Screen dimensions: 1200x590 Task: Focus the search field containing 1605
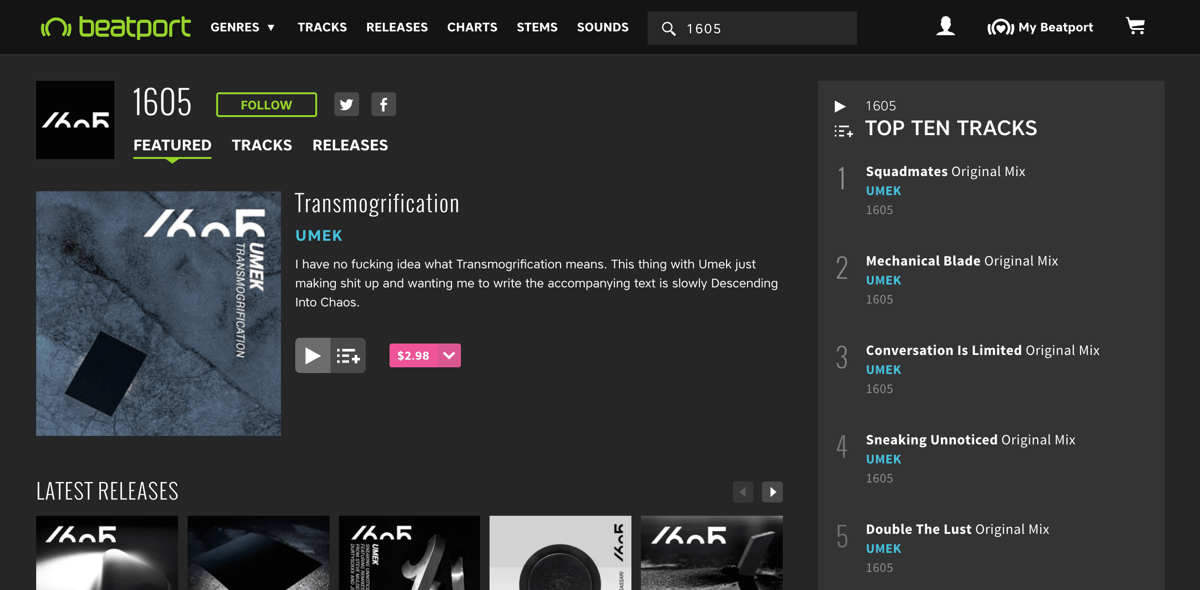pos(752,28)
